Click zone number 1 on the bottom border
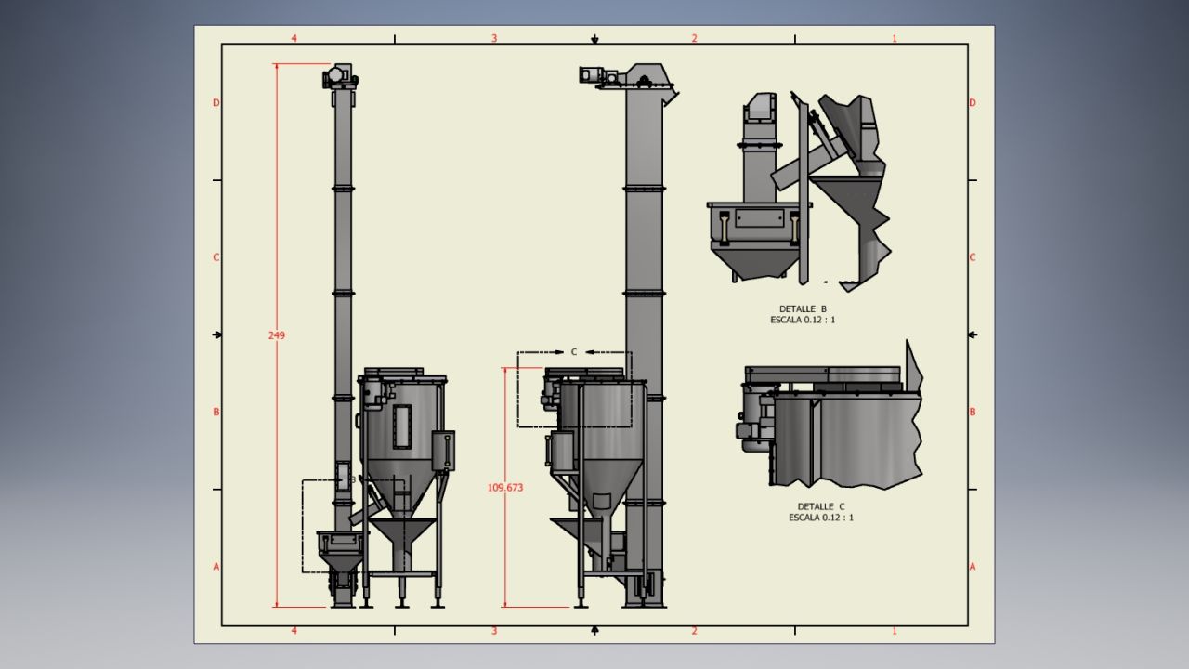Image resolution: width=1189 pixels, height=669 pixels. (x=895, y=631)
